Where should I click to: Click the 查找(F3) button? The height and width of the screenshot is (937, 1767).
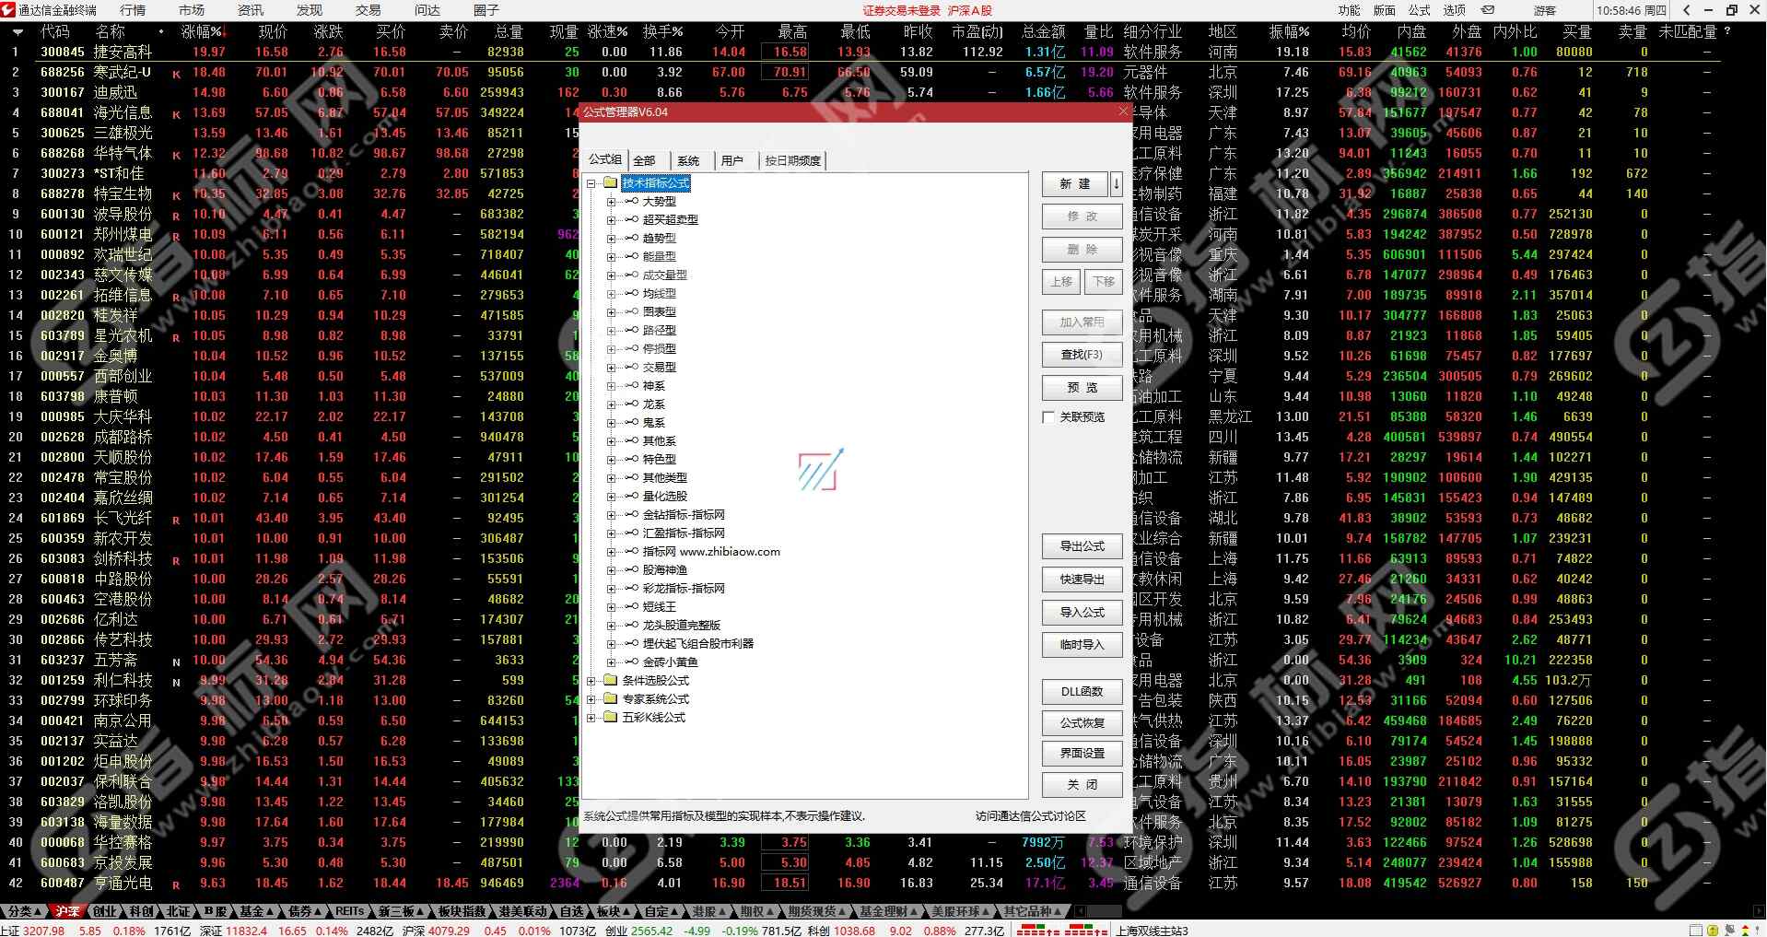pos(1082,355)
